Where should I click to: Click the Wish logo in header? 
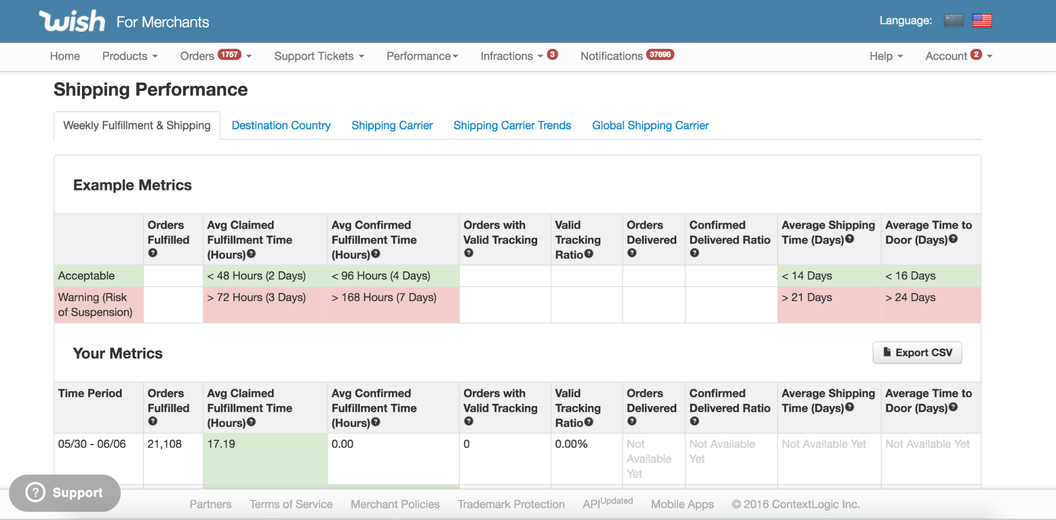click(x=72, y=22)
